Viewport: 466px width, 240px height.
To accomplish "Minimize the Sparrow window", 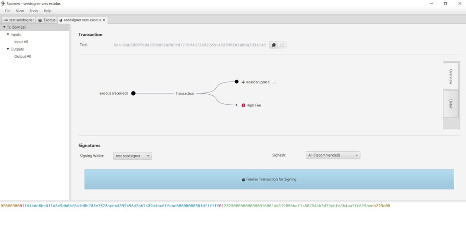I will (x=431, y=4).
